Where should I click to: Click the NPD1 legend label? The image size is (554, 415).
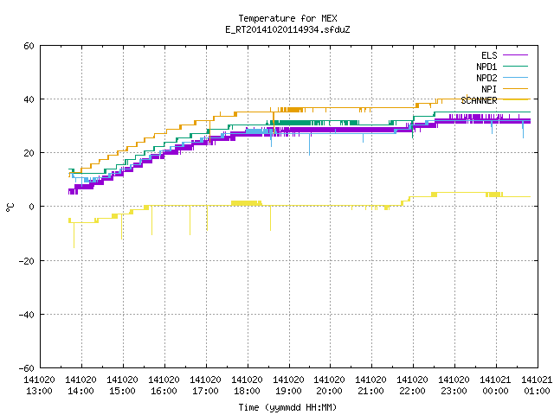pos(486,67)
